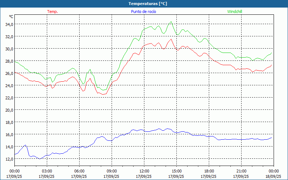Click the 12,0 y-axis value
Viewport: 288px width, 180px height.
click(9, 159)
